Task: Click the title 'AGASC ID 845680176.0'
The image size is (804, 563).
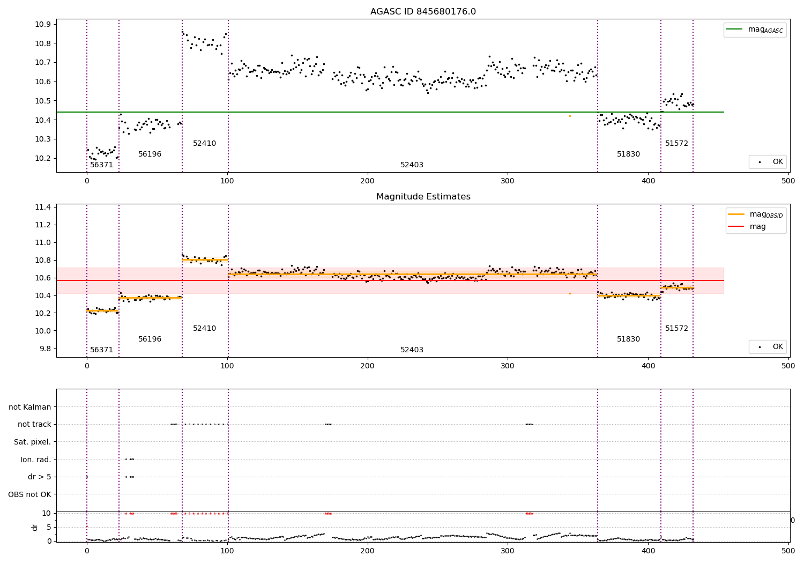Action: pos(423,12)
